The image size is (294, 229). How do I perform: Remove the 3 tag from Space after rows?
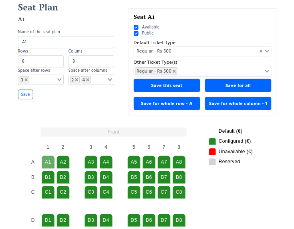point(26,80)
